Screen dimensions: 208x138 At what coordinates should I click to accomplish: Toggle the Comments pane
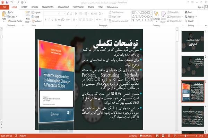[x=146, y=136]
